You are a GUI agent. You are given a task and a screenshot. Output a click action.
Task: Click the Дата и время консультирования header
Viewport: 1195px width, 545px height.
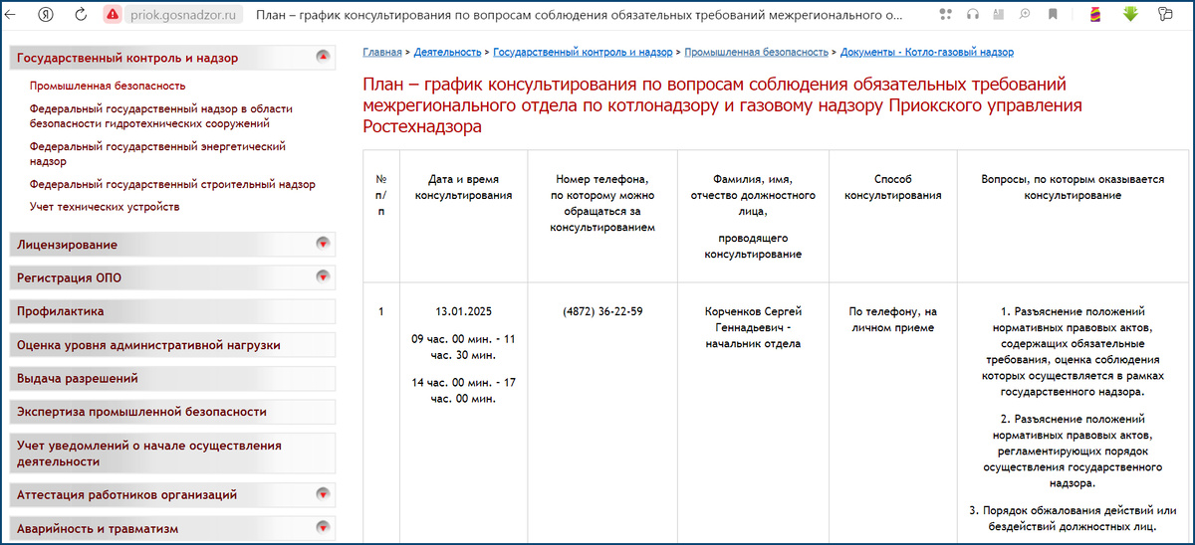click(463, 187)
